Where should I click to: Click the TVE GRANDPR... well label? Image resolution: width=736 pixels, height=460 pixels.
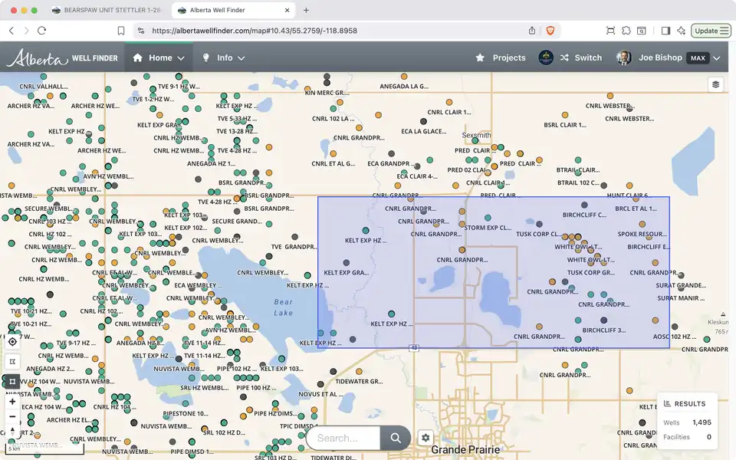[294, 247]
